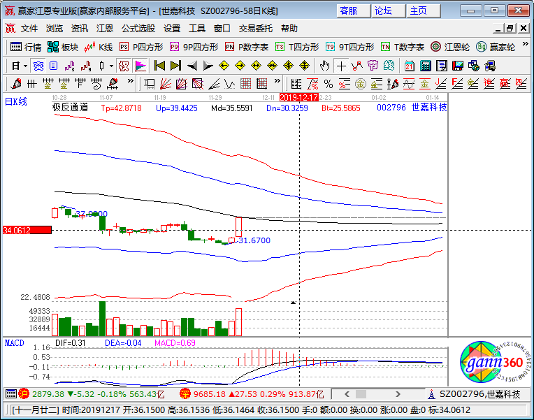Image resolution: width=534 pixels, height=420 pixels.
Task: Select the dark-red 9-step wave icon
Action: (x=85, y=66)
